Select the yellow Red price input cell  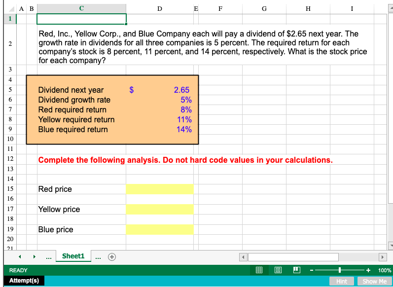pyautogui.click(x=160, y=189)
